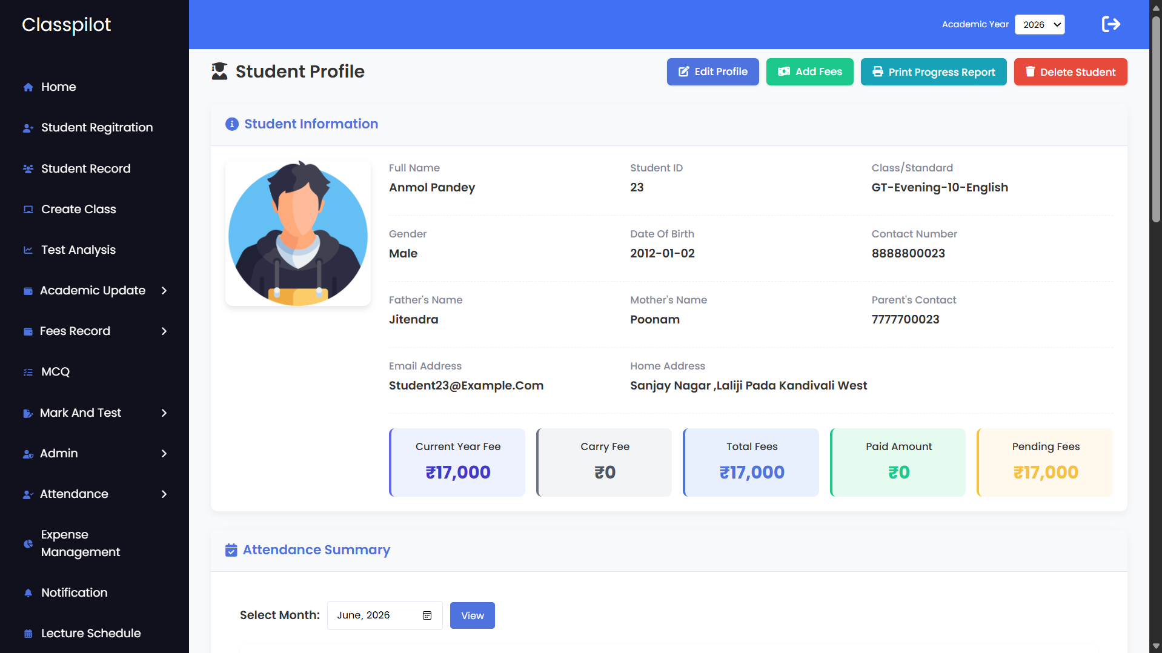Click the name Anmol Pandey
This screenshot has height=653, width=1162.
tap(432, 188)
